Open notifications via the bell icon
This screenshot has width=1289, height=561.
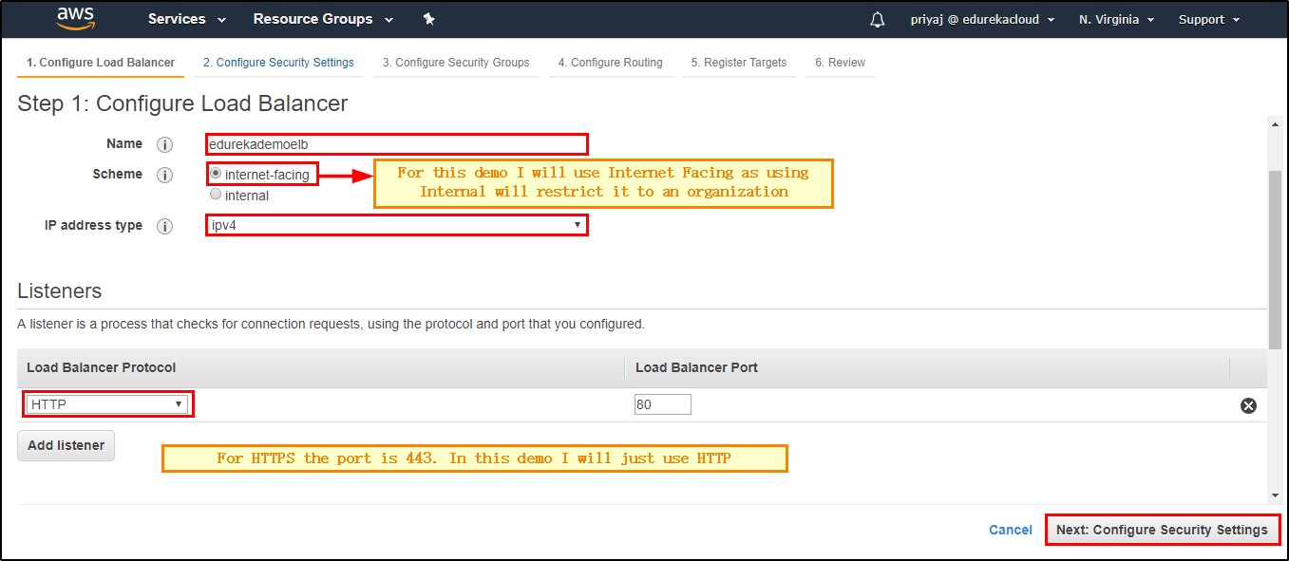click(876, 19)
